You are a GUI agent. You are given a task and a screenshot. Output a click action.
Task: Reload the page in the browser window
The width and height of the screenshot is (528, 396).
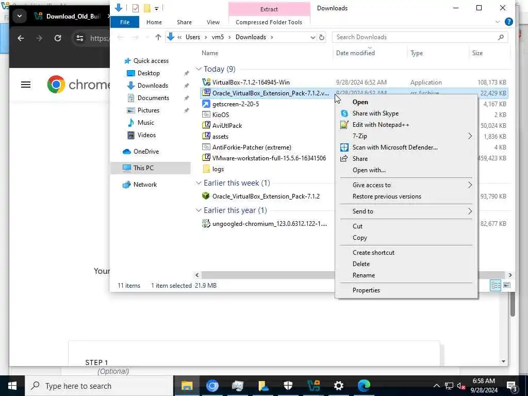[58, 38]
